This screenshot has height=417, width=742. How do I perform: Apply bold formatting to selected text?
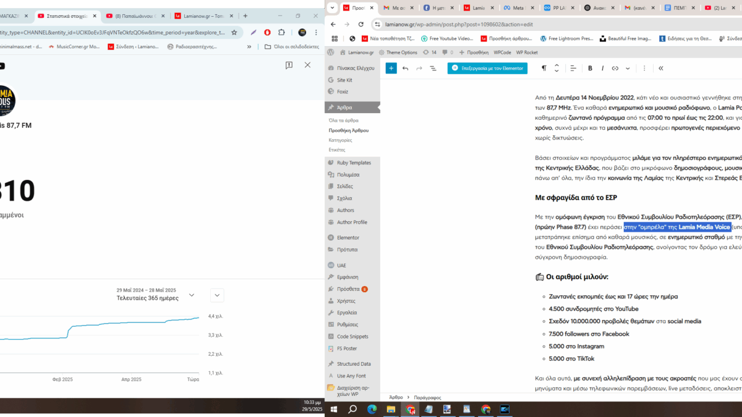point(590,68)
